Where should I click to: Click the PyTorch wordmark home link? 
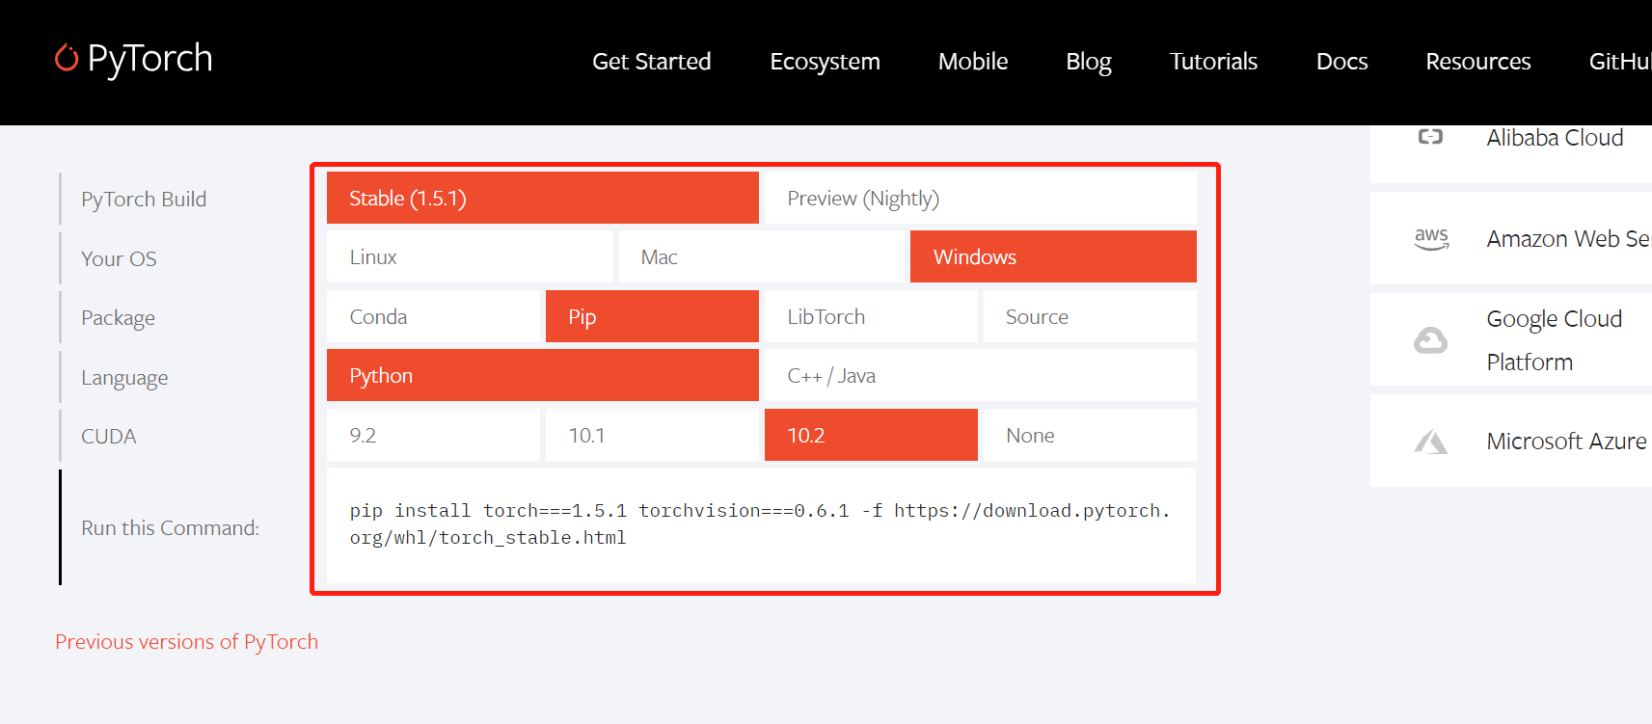coord(149,59)
